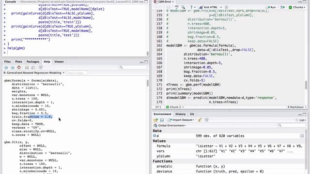Select the areaCalc function row
Screen dimensions: 310x174
[x=229, y=166]
